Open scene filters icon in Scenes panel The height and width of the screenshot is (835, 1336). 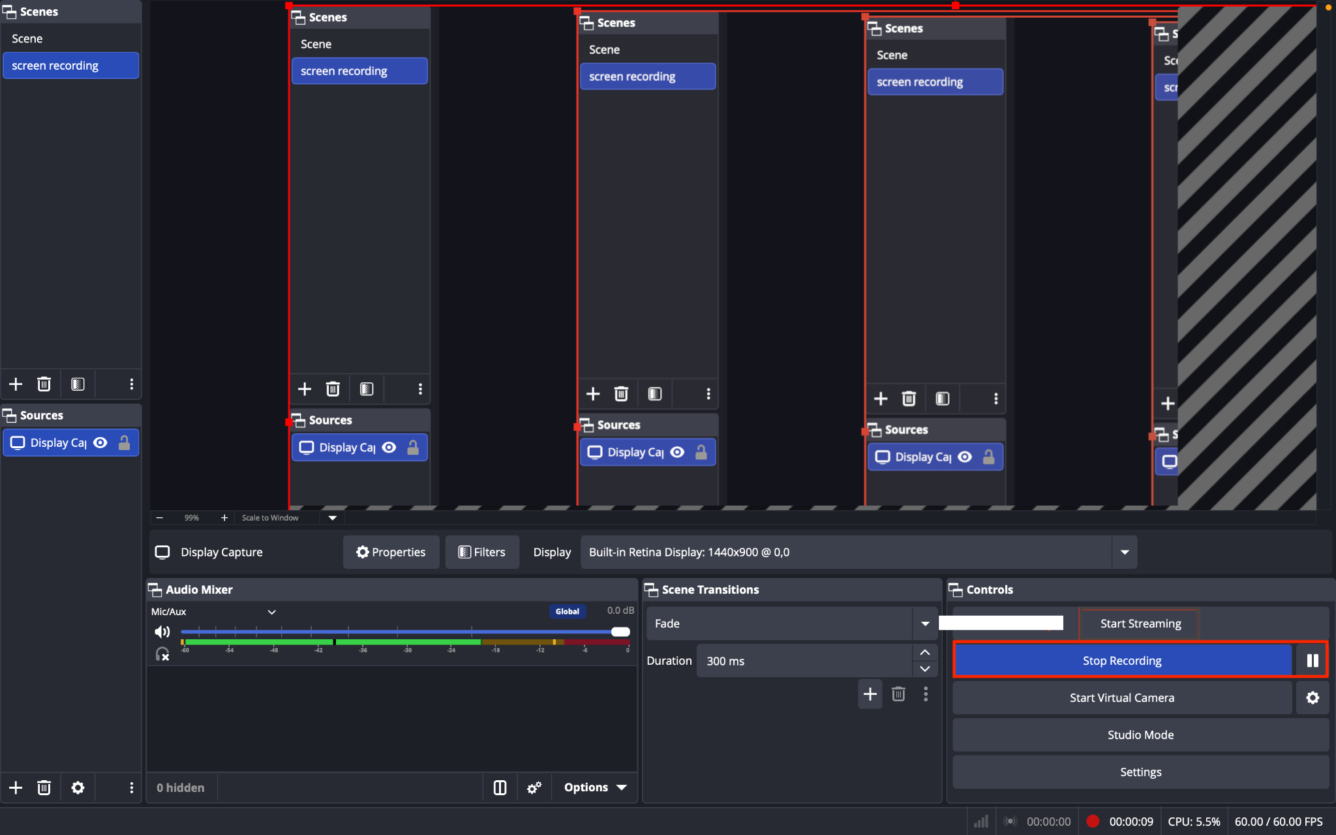coord(78,384)
